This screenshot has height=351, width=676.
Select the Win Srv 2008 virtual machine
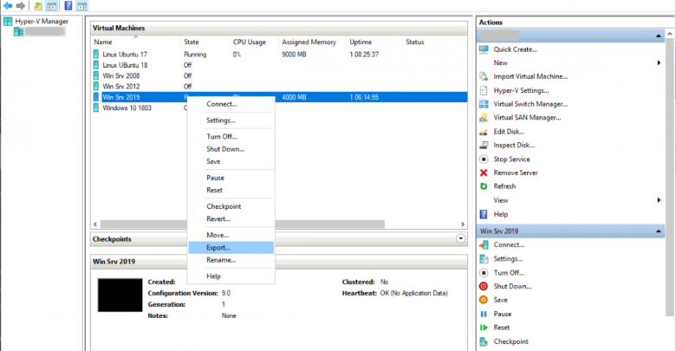pyautogui.click(x=121, y=75)
